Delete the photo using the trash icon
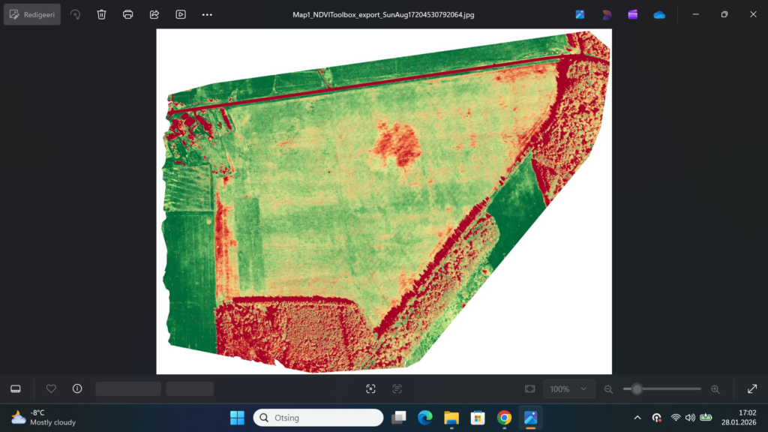 [102, 14]
